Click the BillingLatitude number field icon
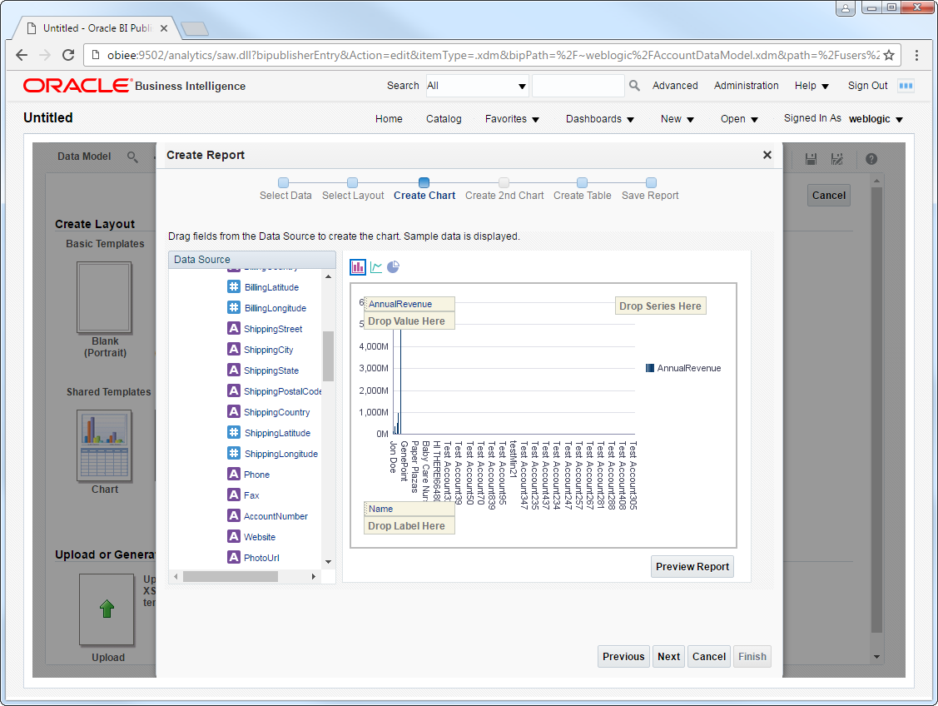938x706 pixels. click(234, 287)
